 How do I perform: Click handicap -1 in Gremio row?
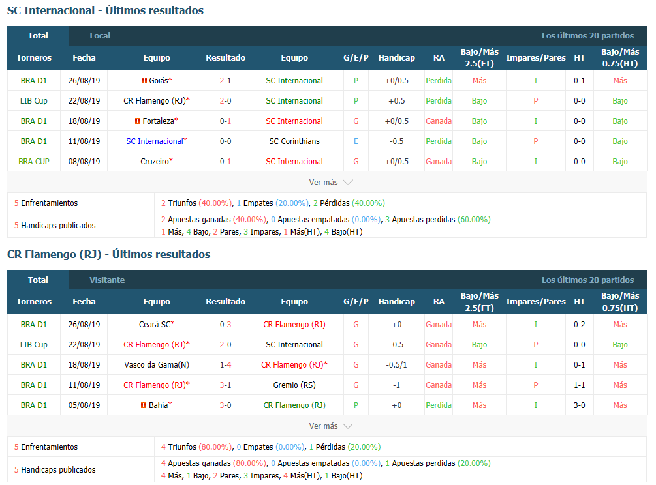pyautogui.click(x=396, y=385)
